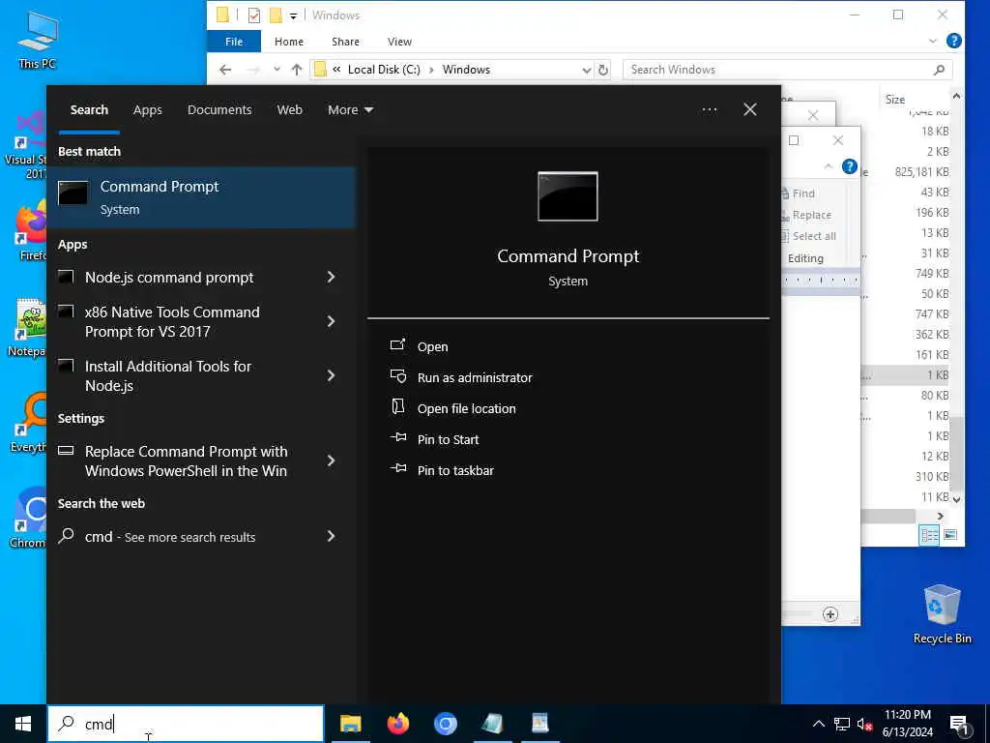990x743 pixels.
Task: Open the Home ribbon tab in Explorer
Action: [289, 42]
